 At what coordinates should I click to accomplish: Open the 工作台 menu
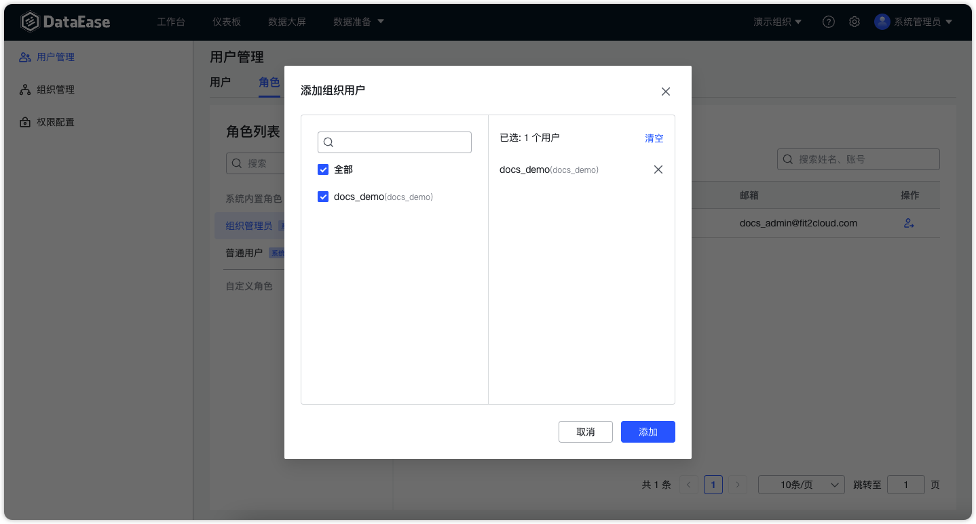tap(171, 22)
